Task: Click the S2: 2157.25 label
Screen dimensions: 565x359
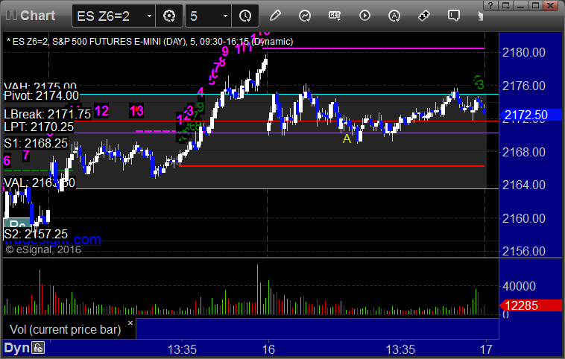Action: click(36, 234)
